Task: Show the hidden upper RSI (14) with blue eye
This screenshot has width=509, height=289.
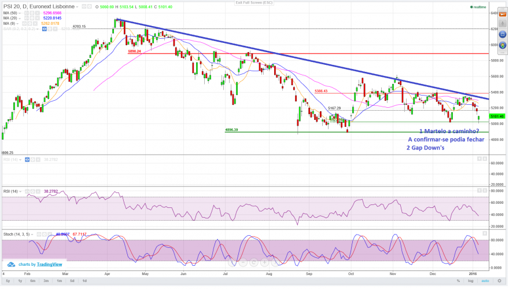Action: 27,160
